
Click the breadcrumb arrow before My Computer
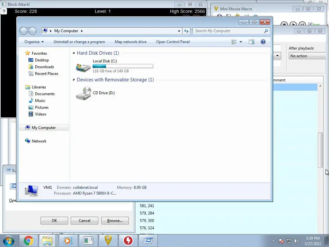pyautogui.click(x=50, y=31)
